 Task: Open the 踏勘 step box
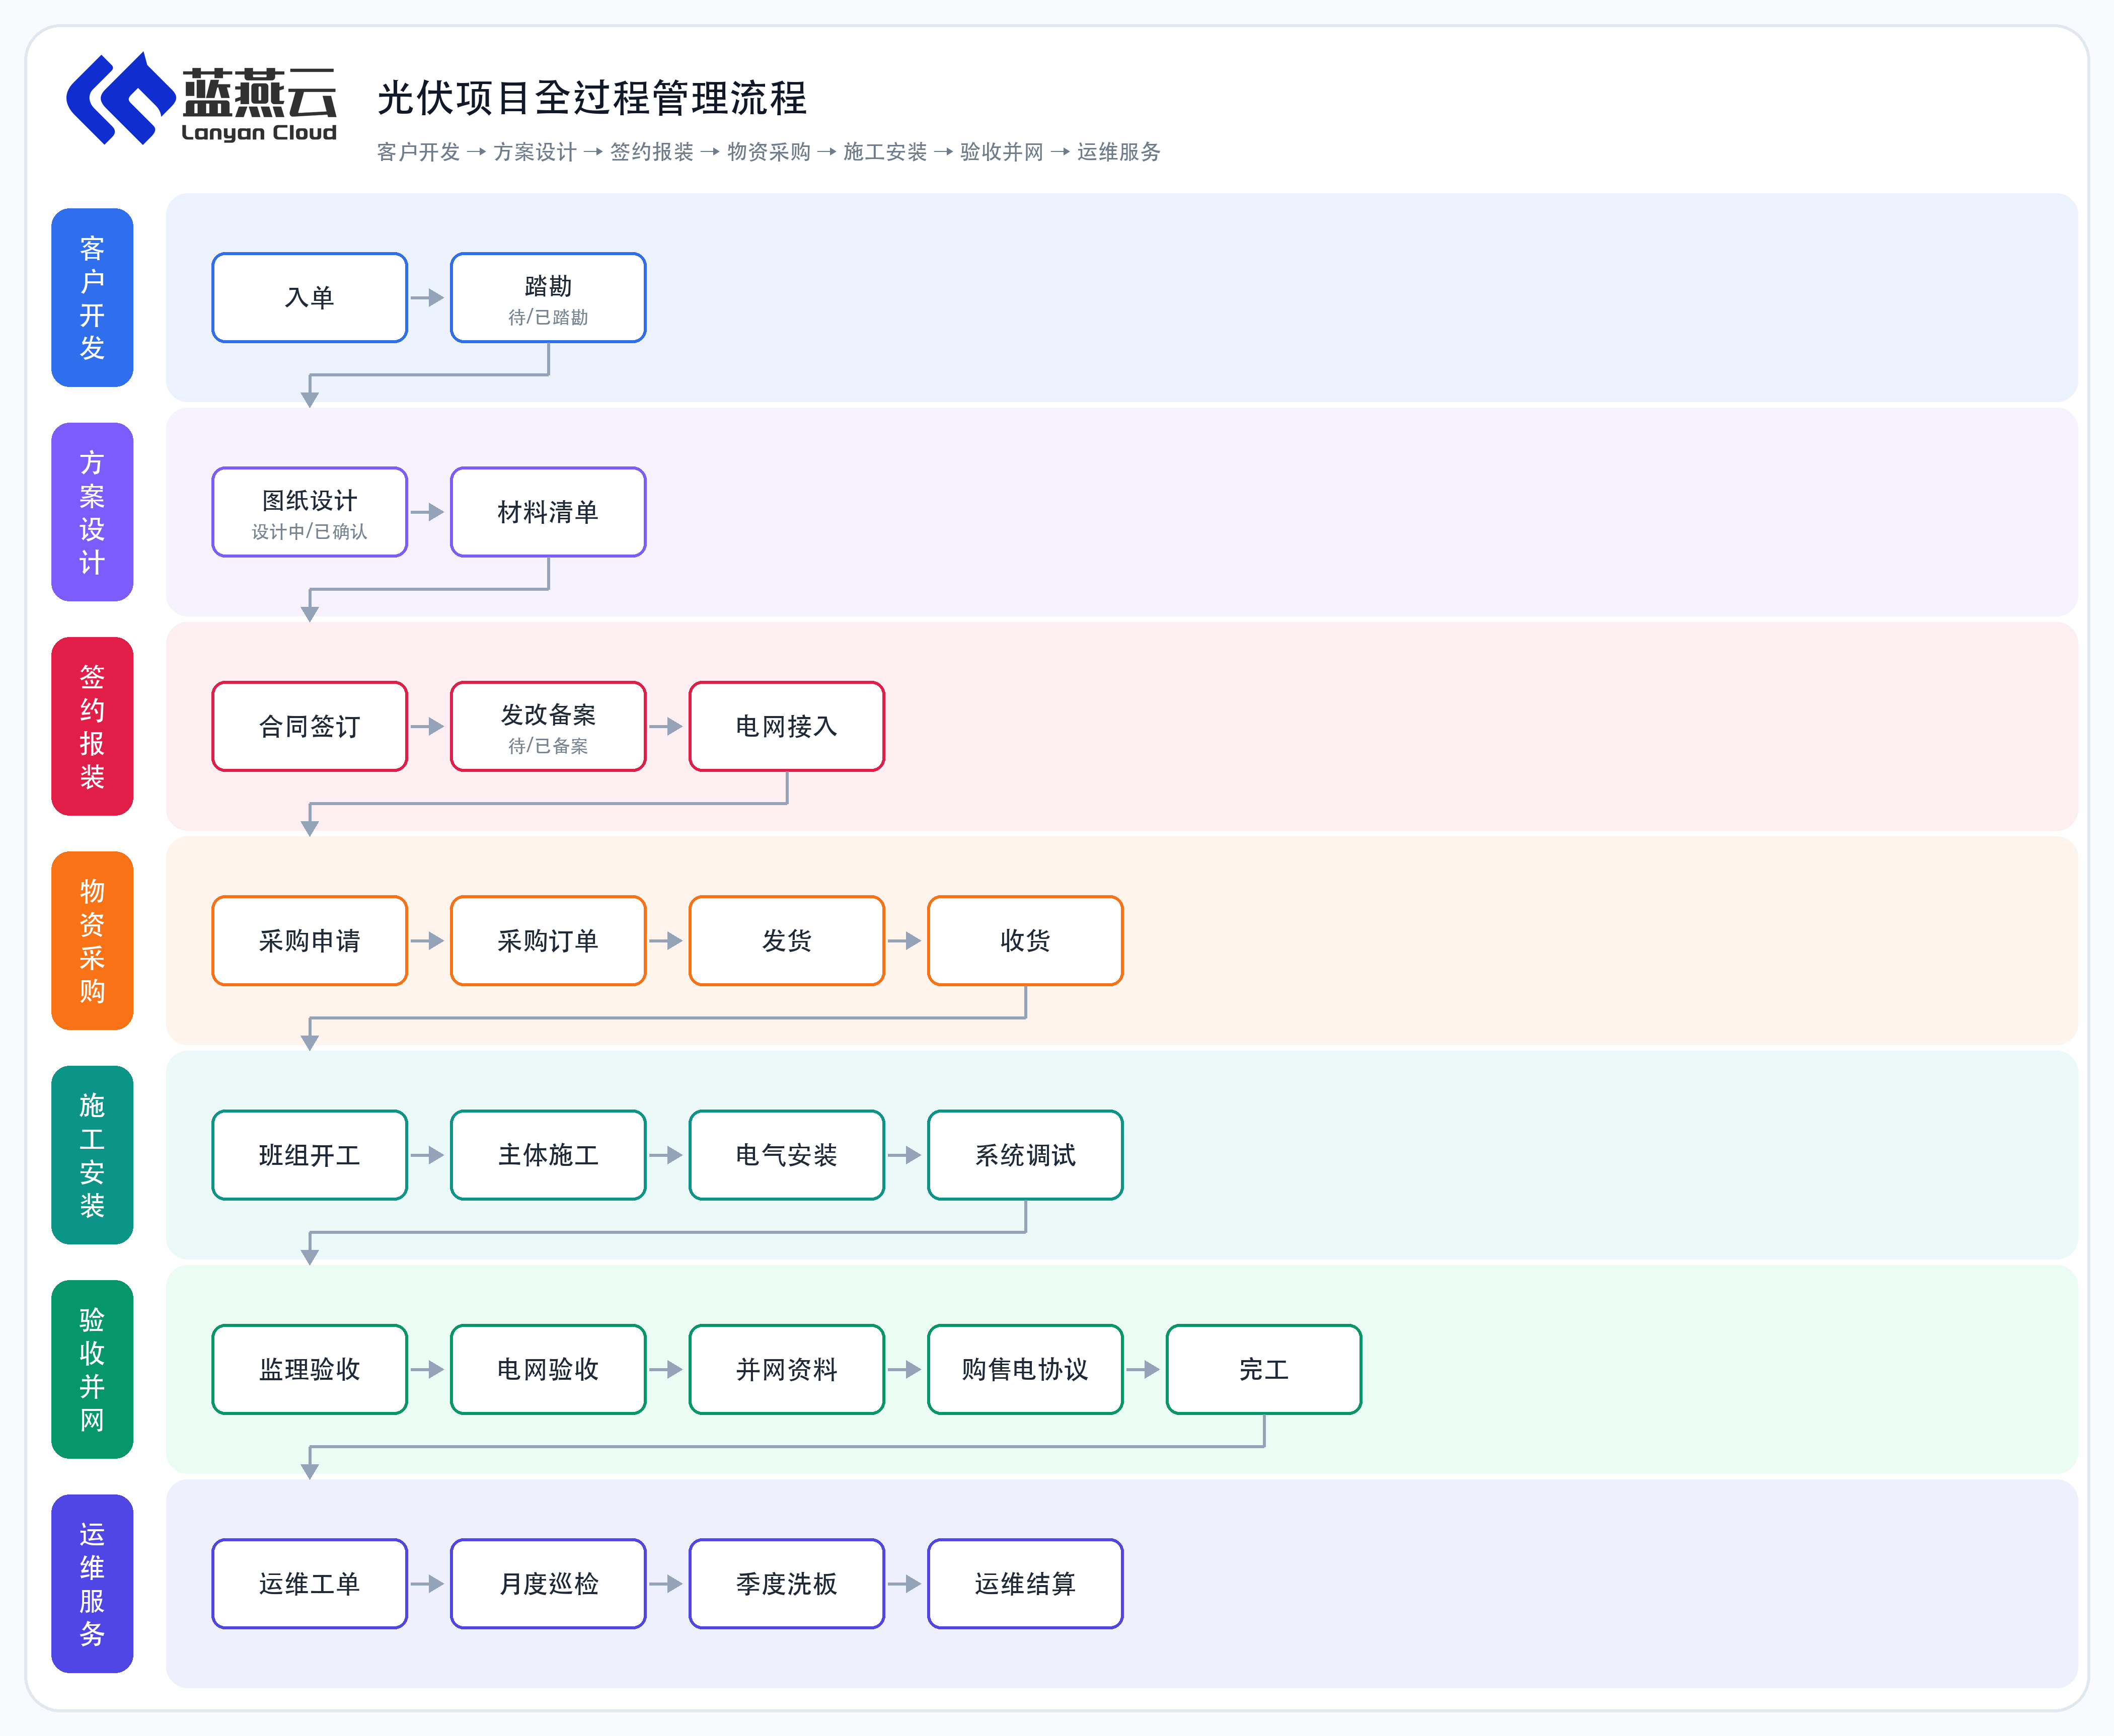coord(548,297)
